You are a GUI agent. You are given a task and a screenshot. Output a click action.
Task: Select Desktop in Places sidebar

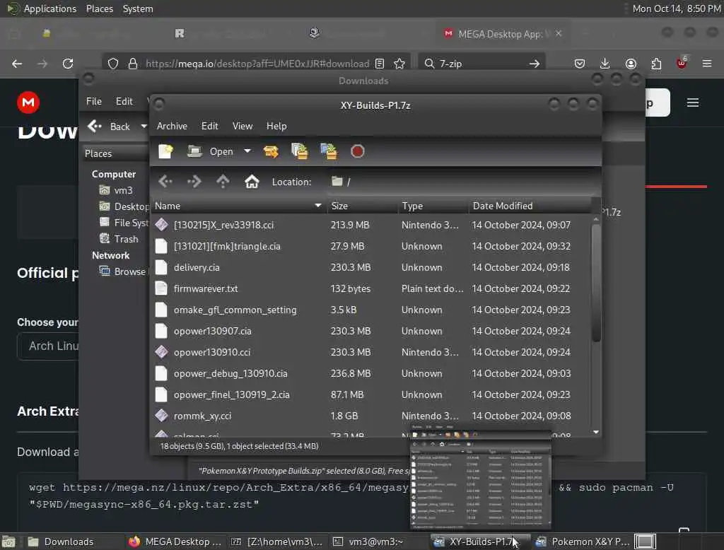pyautogui.click(x=124, y=206)
